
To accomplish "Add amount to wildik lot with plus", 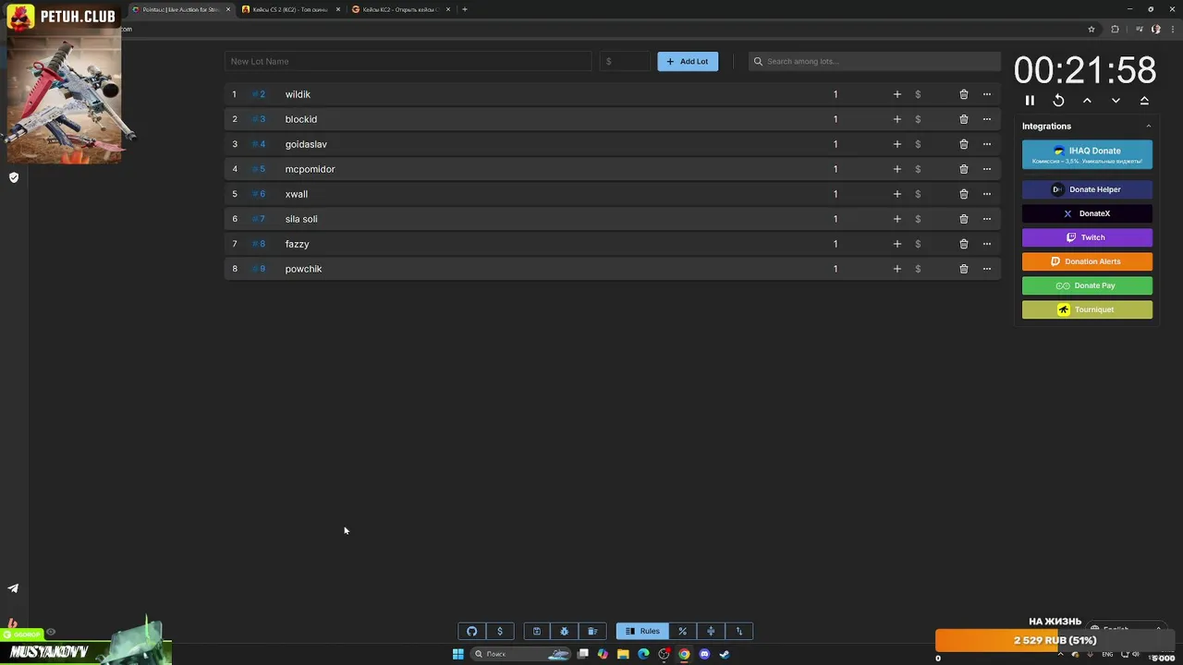I will click(896, 94).
